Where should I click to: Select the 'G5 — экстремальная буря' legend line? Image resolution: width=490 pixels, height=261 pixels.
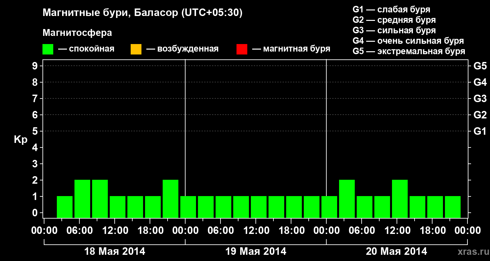tap(409, 51)
